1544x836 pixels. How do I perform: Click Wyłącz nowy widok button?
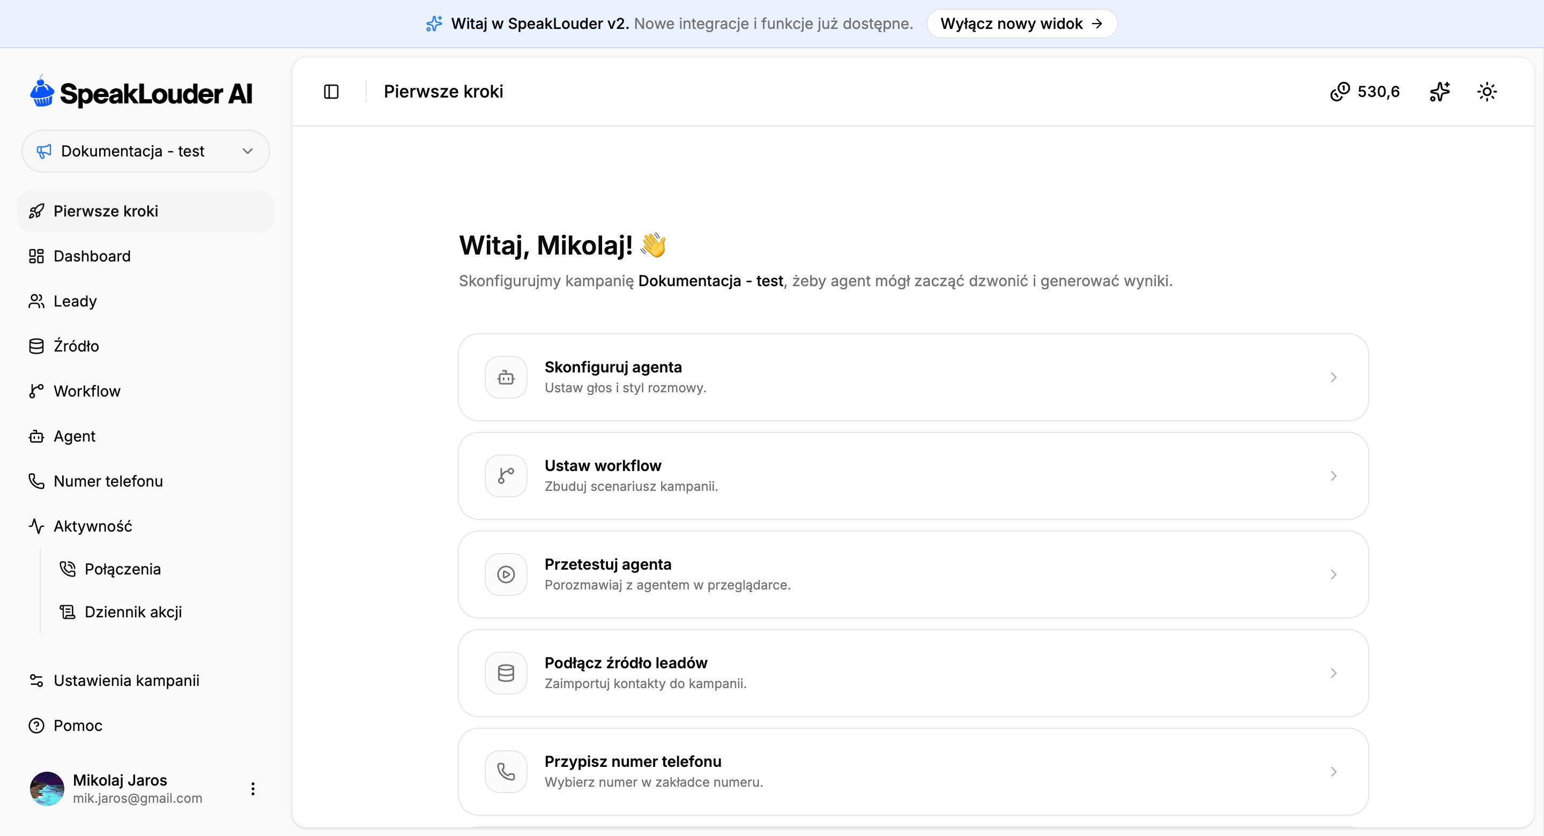tap(1021, 24)
